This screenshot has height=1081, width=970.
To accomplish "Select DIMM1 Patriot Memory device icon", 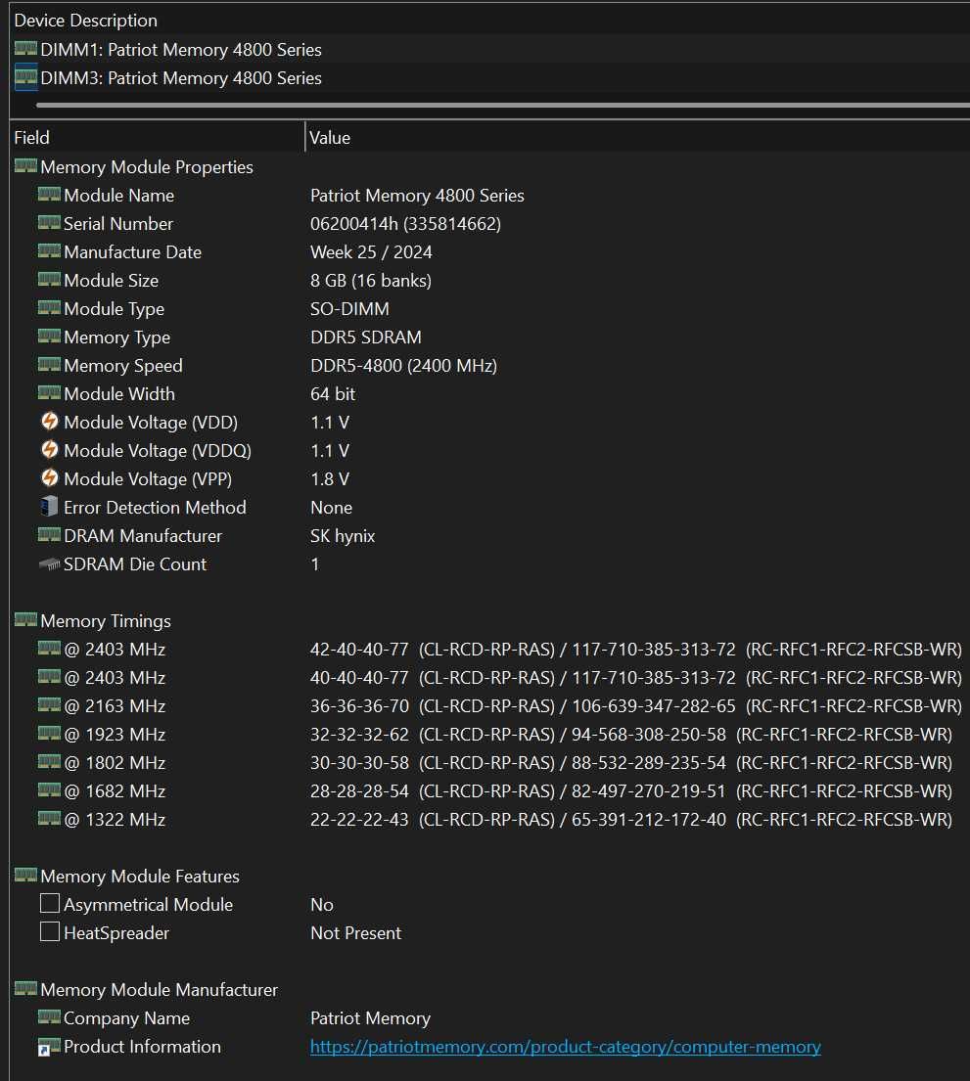I will pos(25,49).
